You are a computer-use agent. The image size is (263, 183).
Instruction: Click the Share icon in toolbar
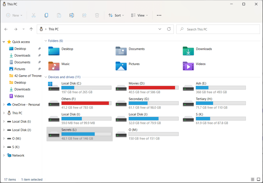point(84,15)
